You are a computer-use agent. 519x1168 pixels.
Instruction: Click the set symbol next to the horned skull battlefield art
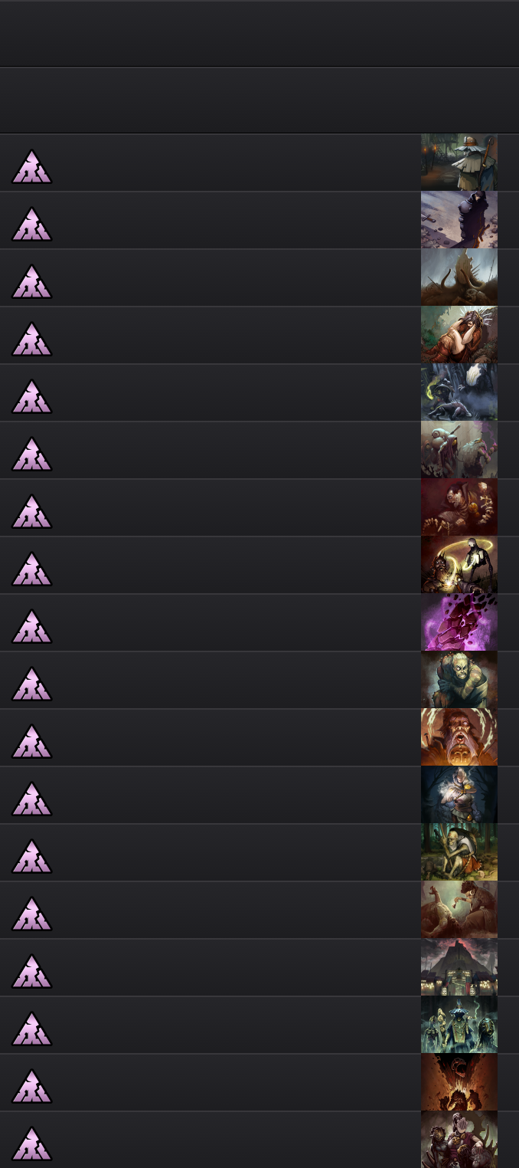[31, 281]
